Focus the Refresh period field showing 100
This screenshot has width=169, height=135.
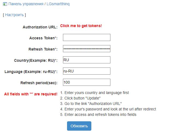[x=86, y=82]
